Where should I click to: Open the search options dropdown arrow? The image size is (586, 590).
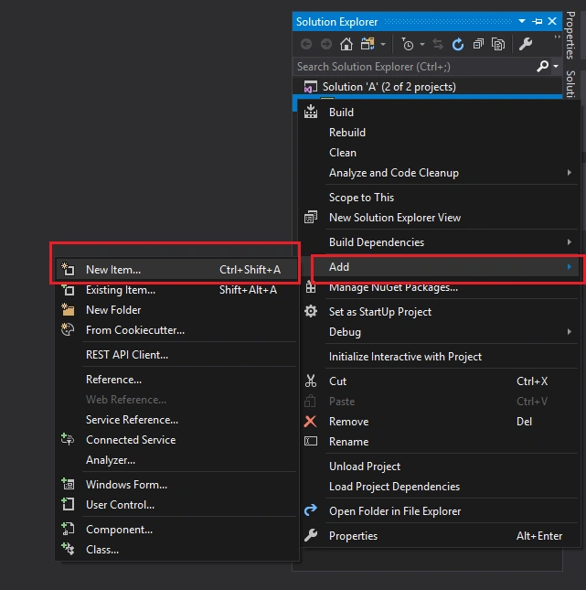(556, 66)
